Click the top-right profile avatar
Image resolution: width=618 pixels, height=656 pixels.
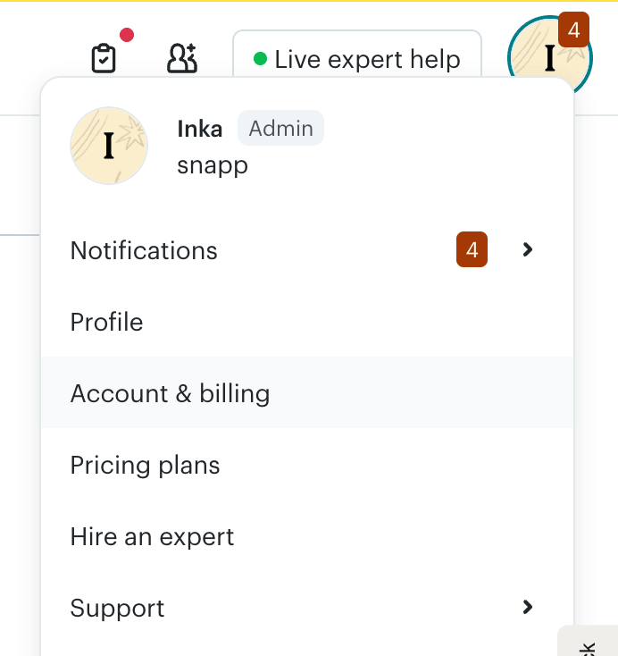click(x=549, y=57)
